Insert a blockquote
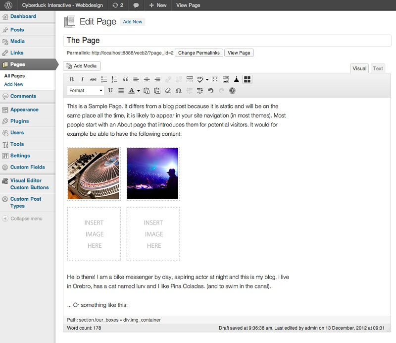 click(125, 79)
